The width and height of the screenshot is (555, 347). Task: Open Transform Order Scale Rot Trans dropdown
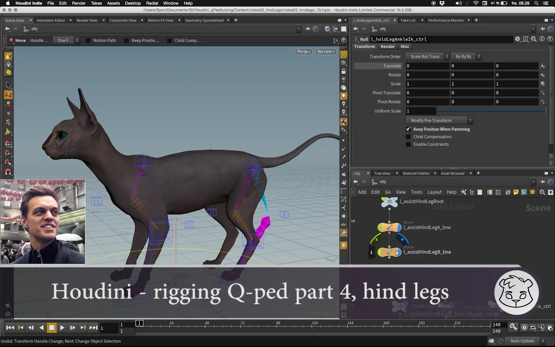point(427,57)
